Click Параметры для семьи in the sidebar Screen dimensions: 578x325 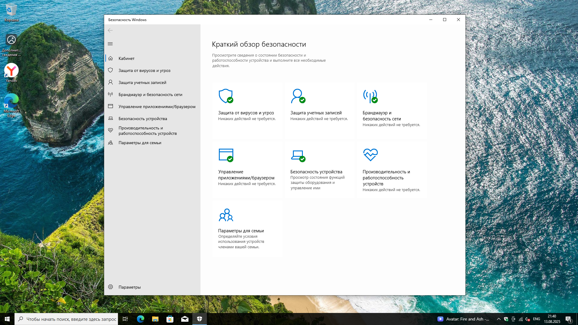point(140,143)
